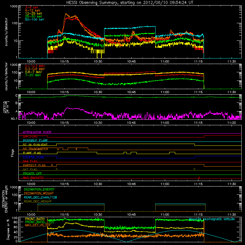Click the 7-20 MeV legend entry

pos(33,75)
